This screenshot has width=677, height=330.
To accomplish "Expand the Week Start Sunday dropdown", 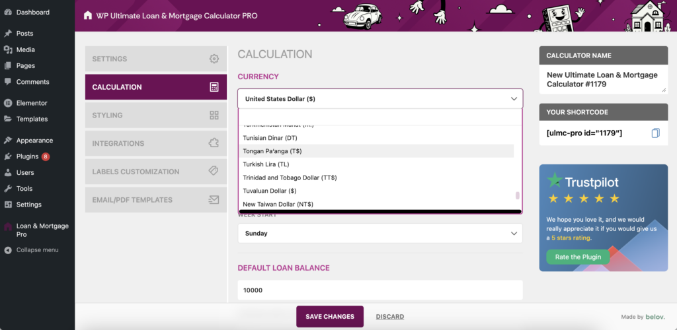I will [379, 233].
